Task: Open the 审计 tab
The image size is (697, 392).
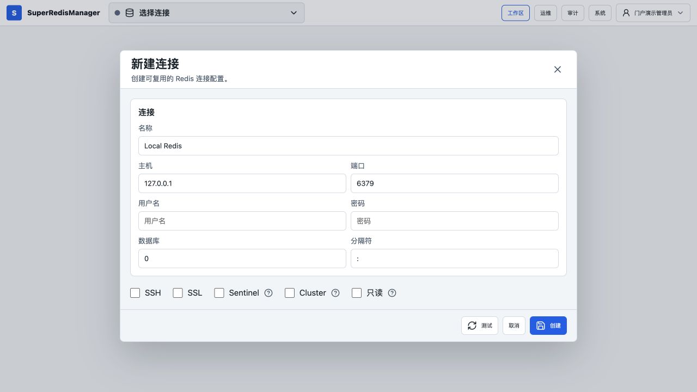Action: [x=573, y=13]
